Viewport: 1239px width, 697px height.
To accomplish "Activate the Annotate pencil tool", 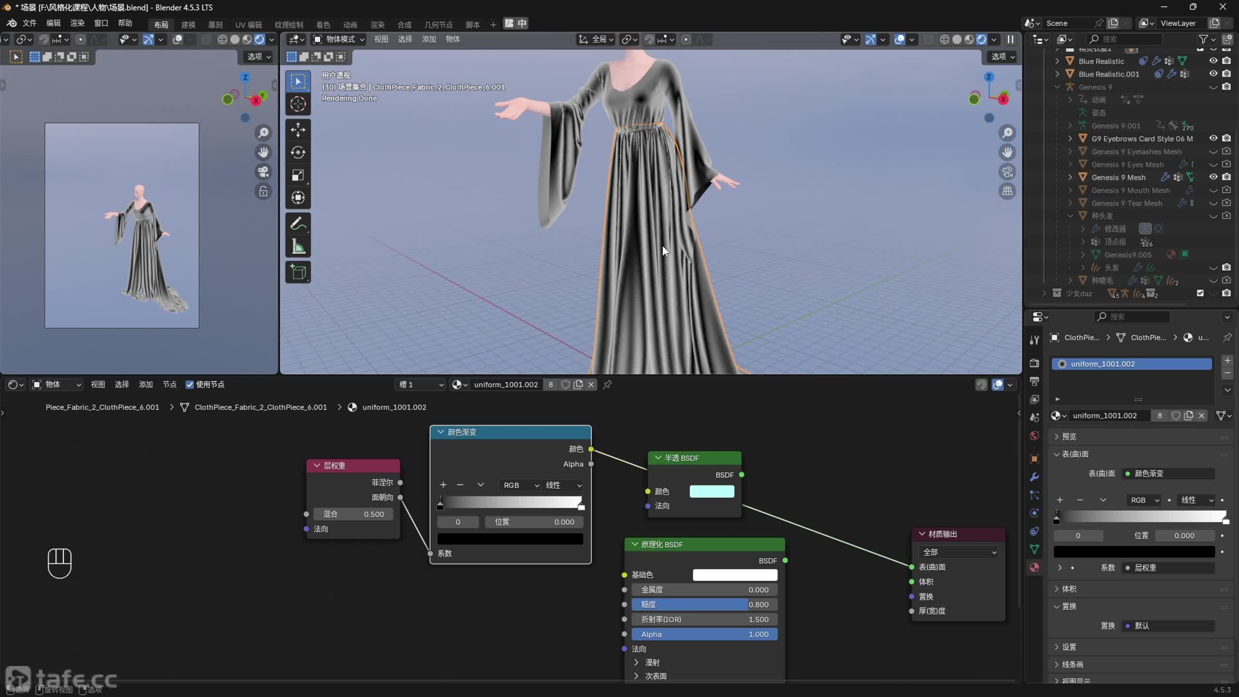I will click(x=298, y=224).
